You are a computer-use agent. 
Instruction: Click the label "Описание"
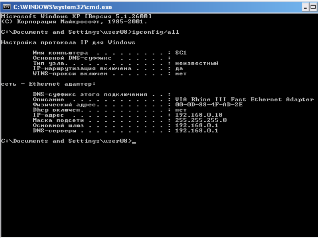48,100
